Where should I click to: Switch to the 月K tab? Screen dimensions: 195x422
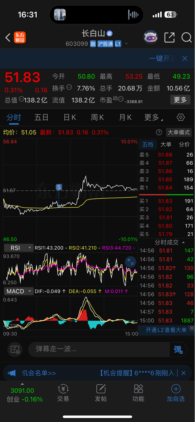(x=125, y=117)
